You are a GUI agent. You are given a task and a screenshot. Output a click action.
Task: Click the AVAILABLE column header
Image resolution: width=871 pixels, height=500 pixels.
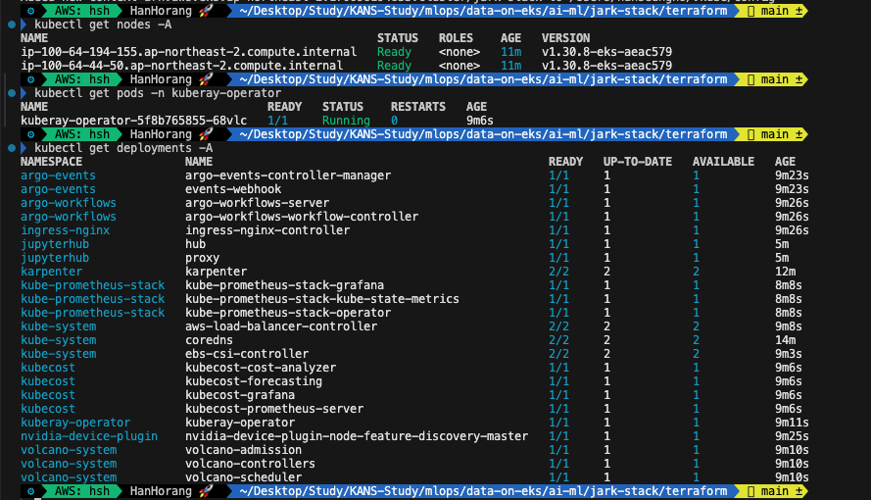(723, 162)
